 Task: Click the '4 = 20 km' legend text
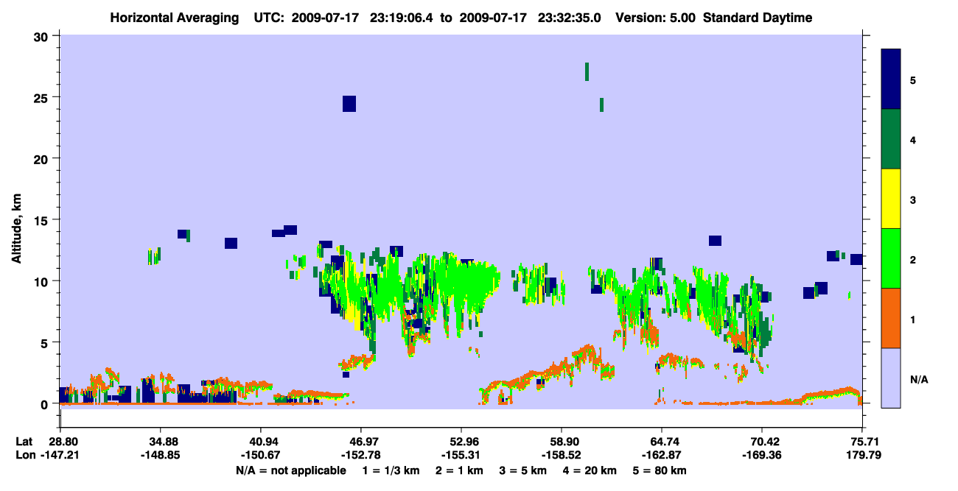coord(590,470)
